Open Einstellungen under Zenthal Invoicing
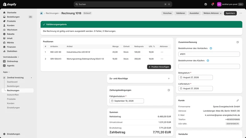246x138 pixels. tap(13, 108)
